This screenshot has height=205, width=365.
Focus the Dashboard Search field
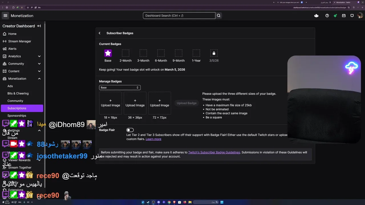coord(179,16)
